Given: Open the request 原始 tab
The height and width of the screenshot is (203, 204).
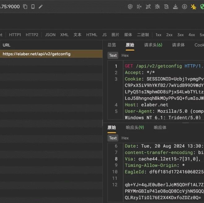Looking at the screenshot, I should coord(130,45).
